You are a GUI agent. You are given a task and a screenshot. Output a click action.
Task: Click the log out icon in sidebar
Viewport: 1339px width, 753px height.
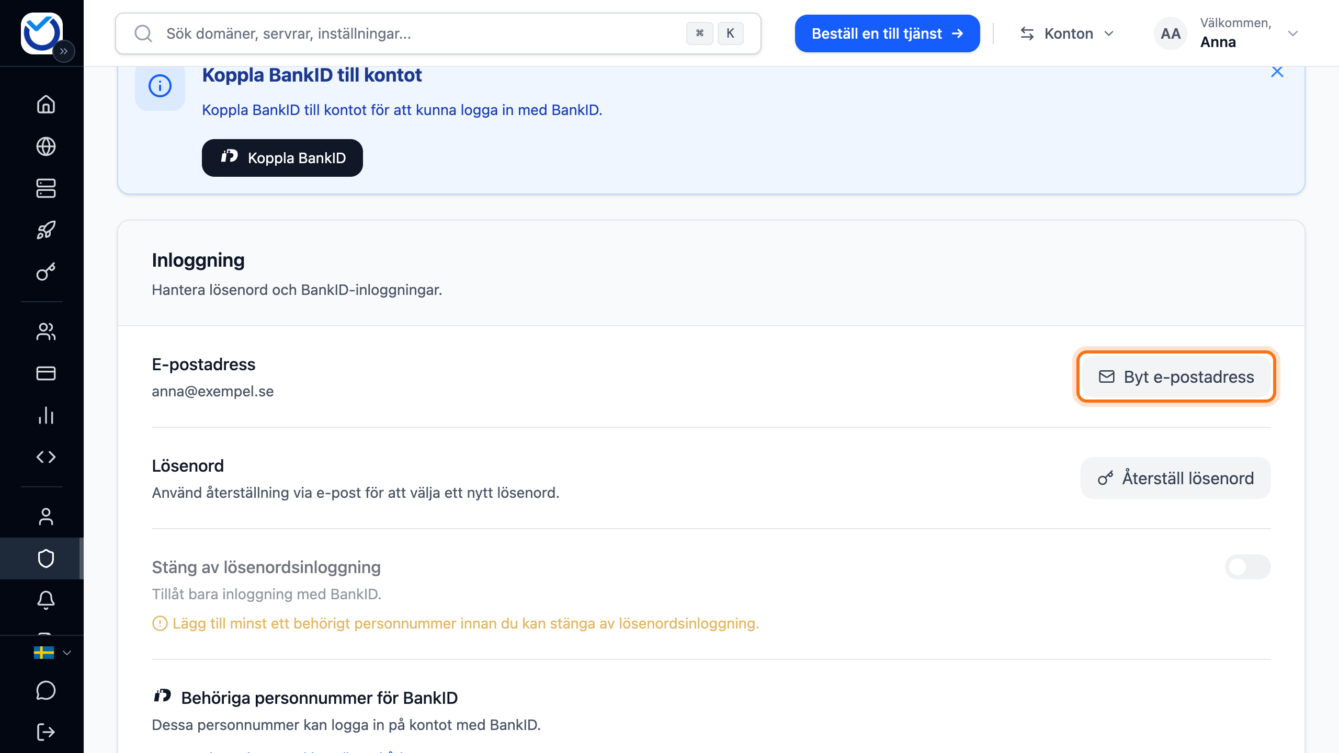tap(46, 732)
